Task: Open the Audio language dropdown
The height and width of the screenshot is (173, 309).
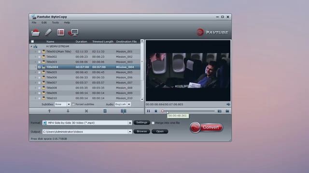Action: (129, 104)
